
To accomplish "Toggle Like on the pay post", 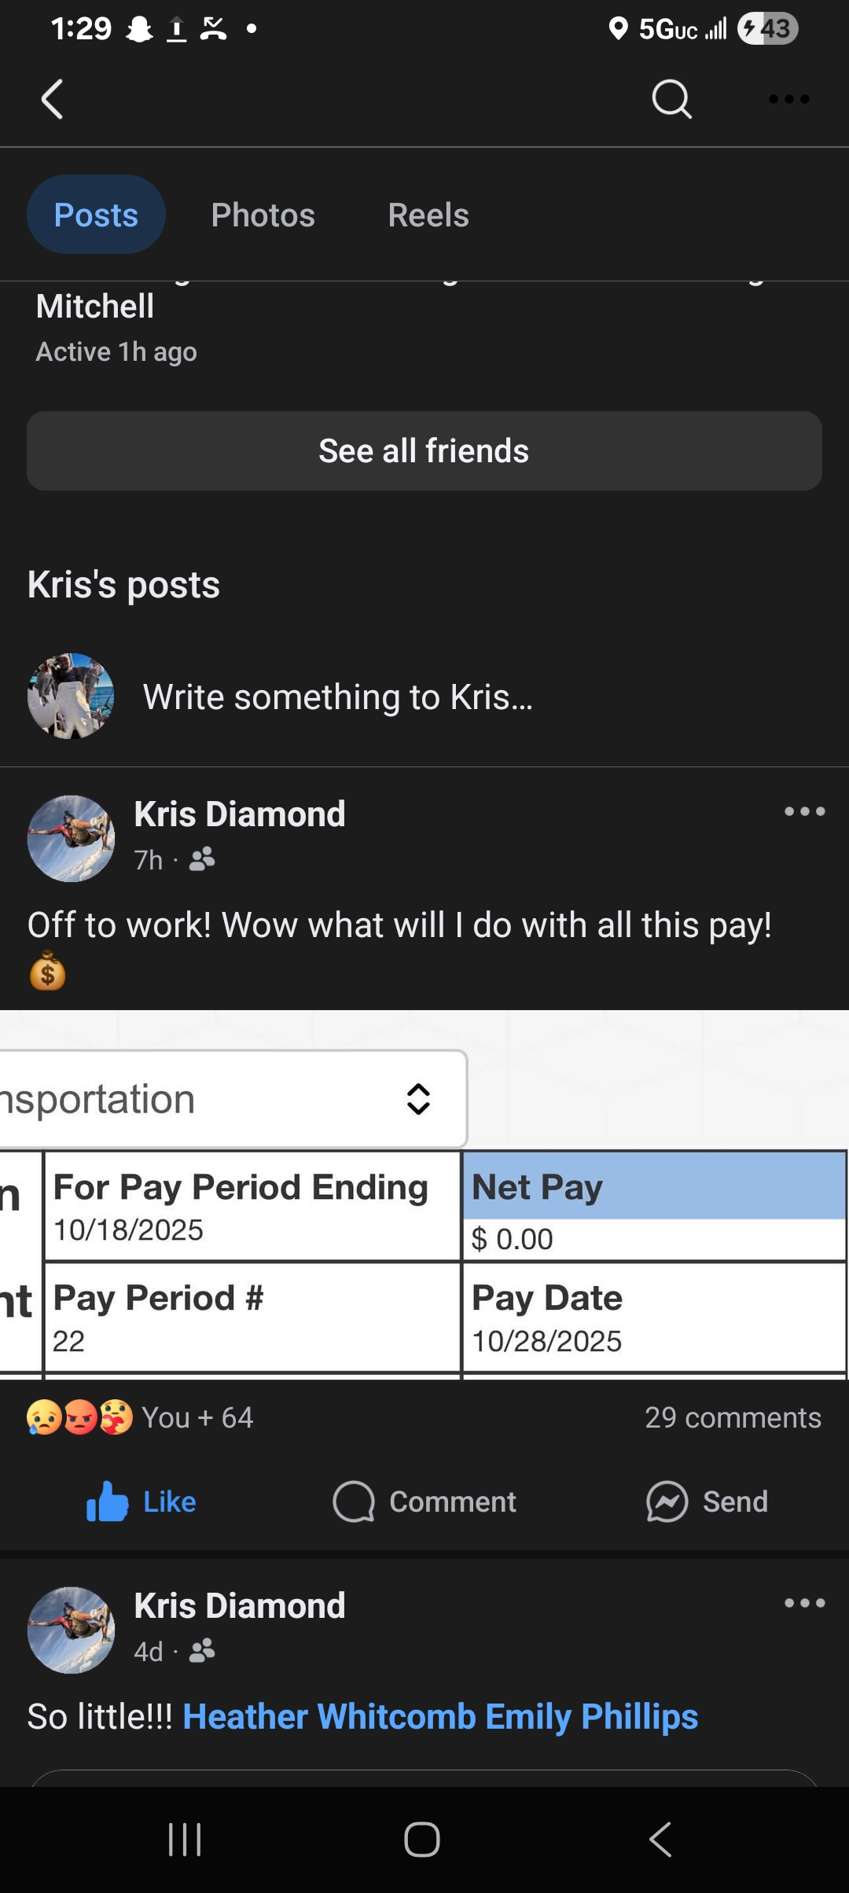I will click(x=141, y=1502).
